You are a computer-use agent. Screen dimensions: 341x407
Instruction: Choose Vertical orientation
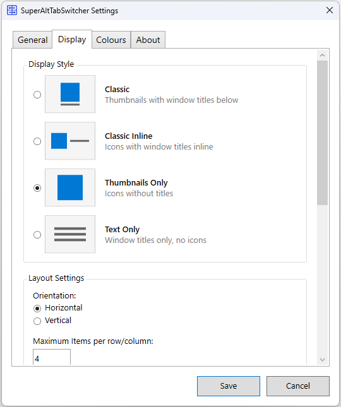click(52, 321)
